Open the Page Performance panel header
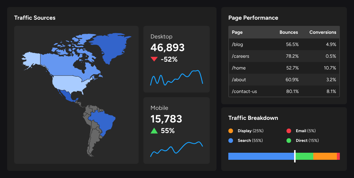This screenshot has width=354, height=178. tap(253, 18)
